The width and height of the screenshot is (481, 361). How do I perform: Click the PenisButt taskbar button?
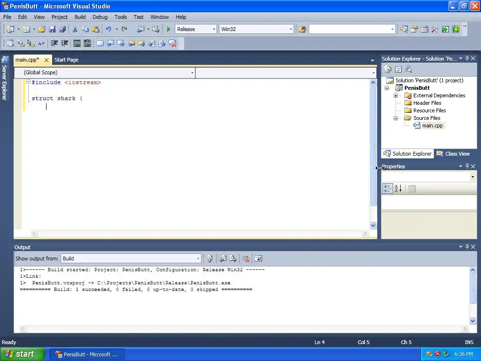pyautogui.click(x=87, y=354)
